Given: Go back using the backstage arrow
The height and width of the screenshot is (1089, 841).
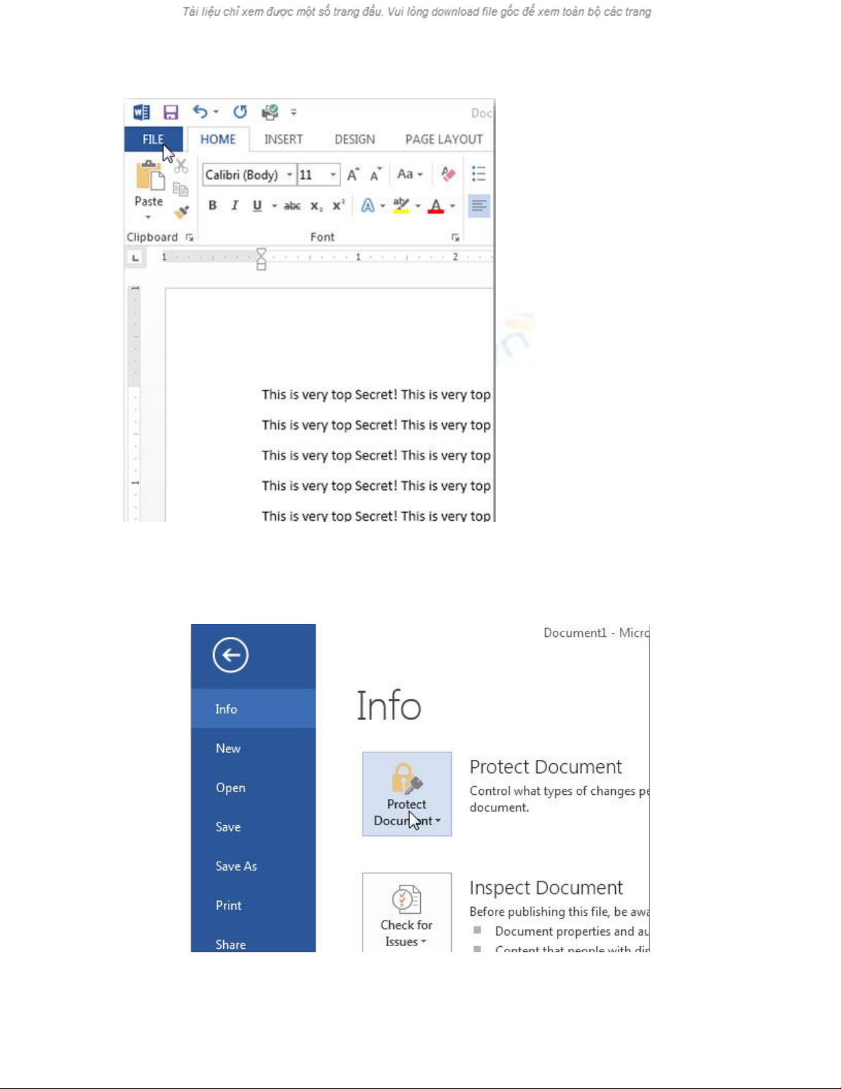Looking at the screenshot, I should [231, 655].
